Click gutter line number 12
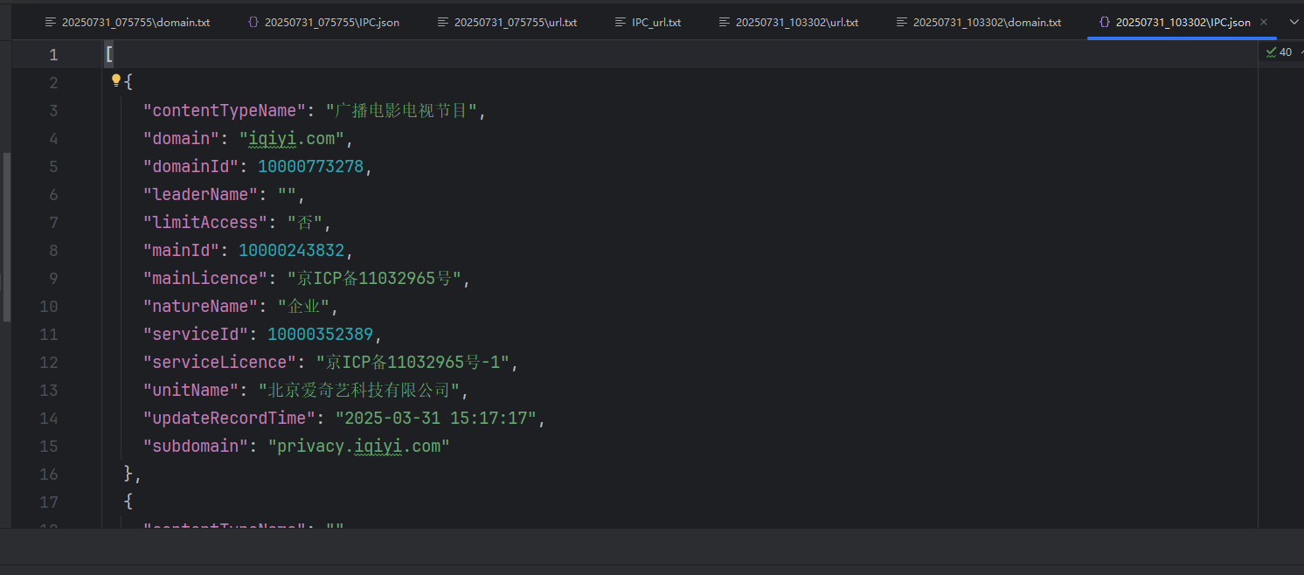This screenshot has width=1304, height=575. point(49,362)
